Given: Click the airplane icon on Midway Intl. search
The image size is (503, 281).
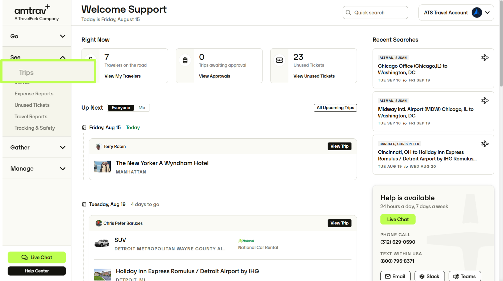Looking at the screenshot, I should 485,100.
